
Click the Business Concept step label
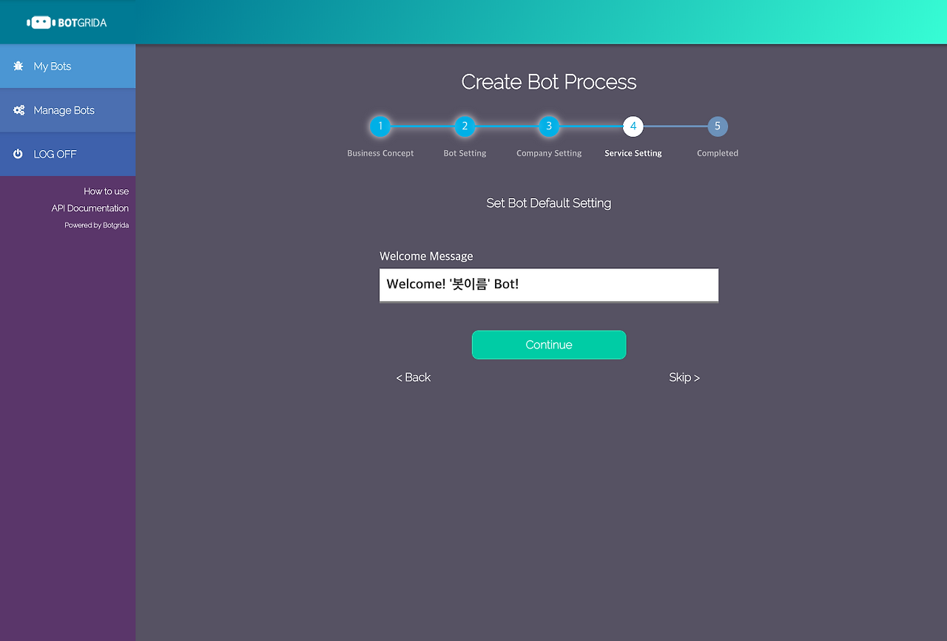tap(380, 153)
